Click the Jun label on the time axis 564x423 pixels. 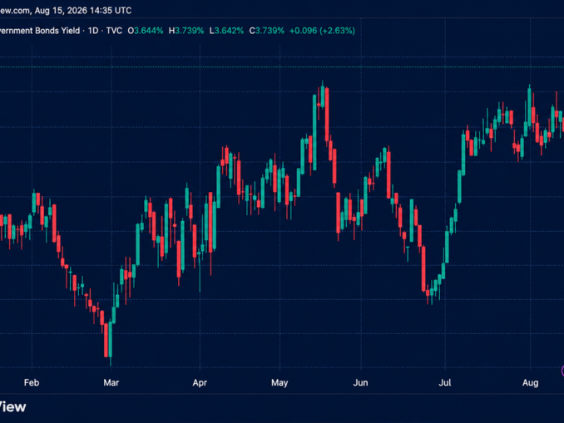[x=360, y=383]
